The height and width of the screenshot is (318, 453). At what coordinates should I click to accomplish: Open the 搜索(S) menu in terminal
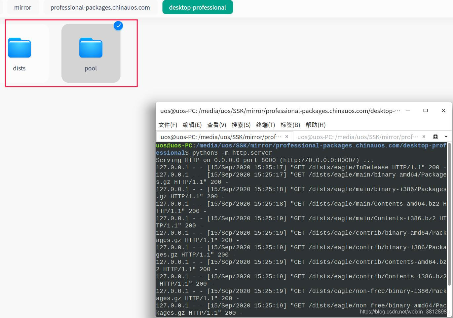point(241,125)
